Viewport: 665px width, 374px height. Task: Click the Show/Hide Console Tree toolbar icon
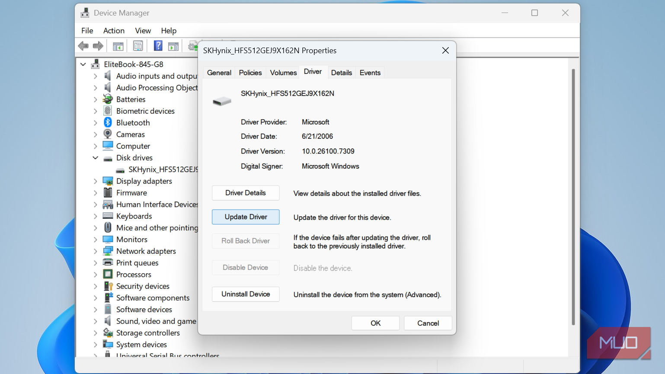(118, 46)
